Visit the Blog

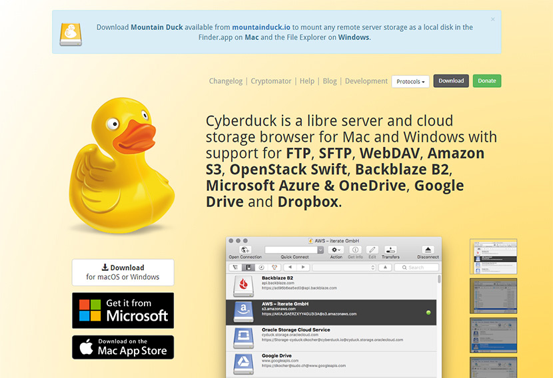click(330, 81)
